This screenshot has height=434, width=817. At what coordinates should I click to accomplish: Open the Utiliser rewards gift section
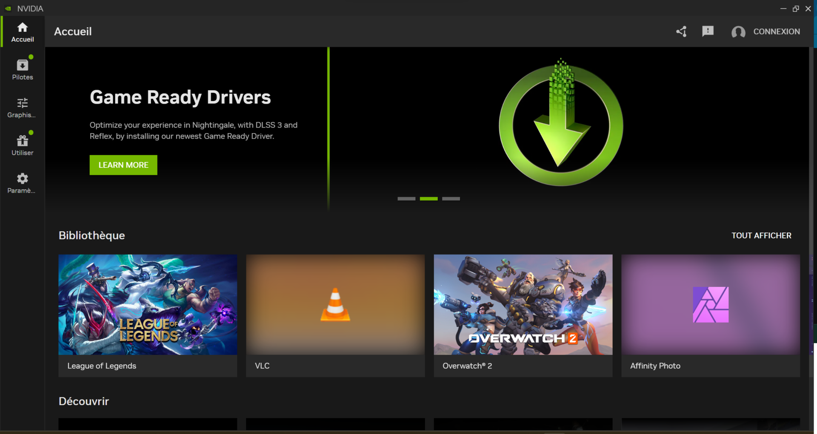tap(23, 145)
